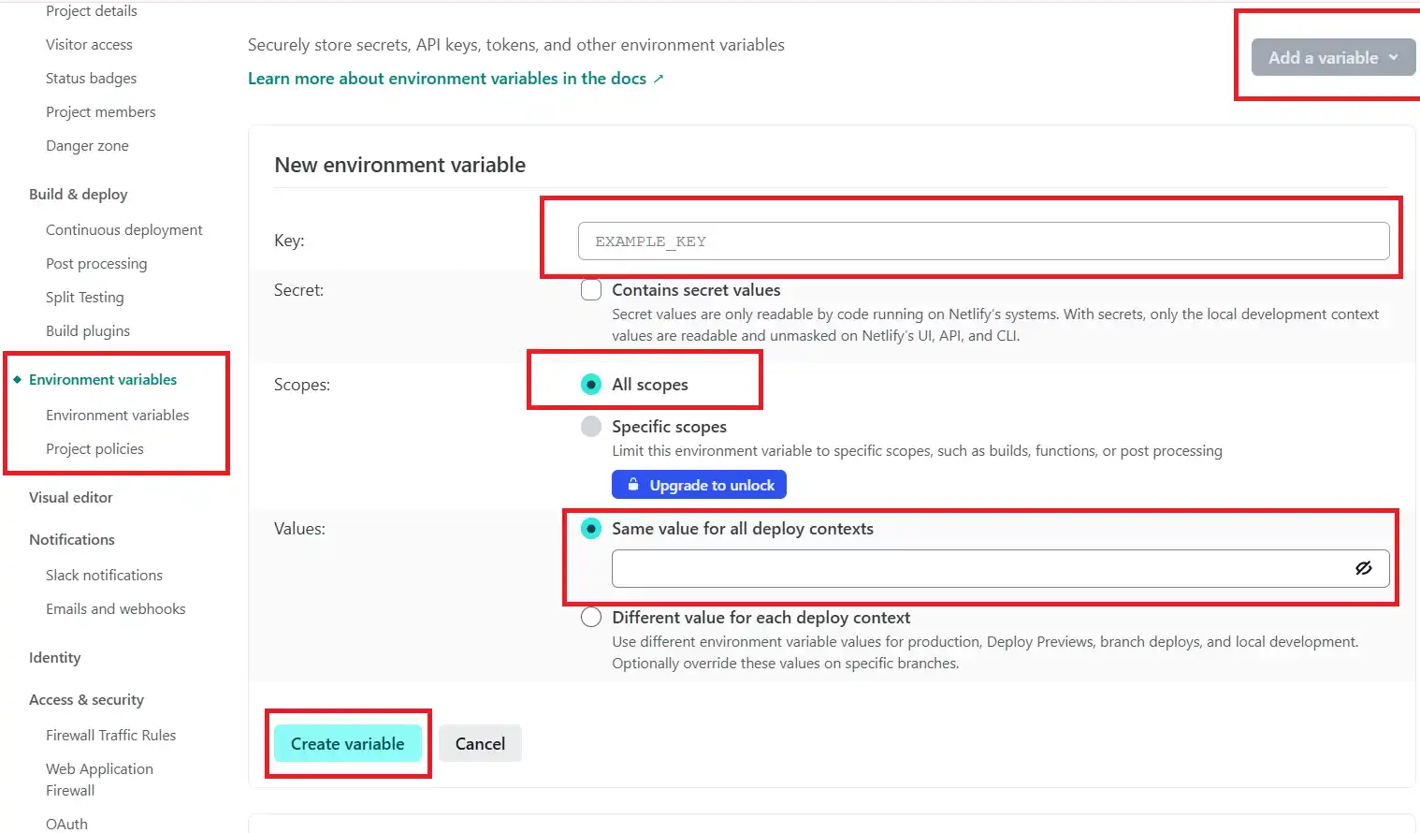Go to Visitor access settings
Viewport: 1420px width, 833px height.
tap(89, 45)
